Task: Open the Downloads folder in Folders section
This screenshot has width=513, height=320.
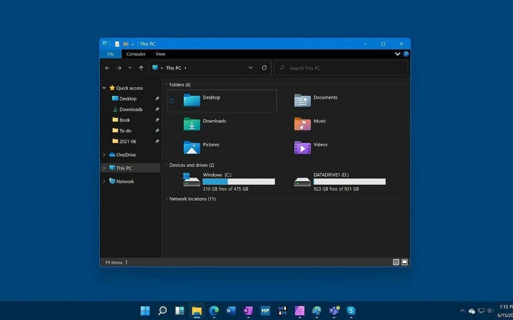Action: [x=192, y=124]
